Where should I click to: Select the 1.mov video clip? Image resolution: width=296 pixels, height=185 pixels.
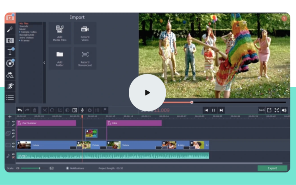46,145
